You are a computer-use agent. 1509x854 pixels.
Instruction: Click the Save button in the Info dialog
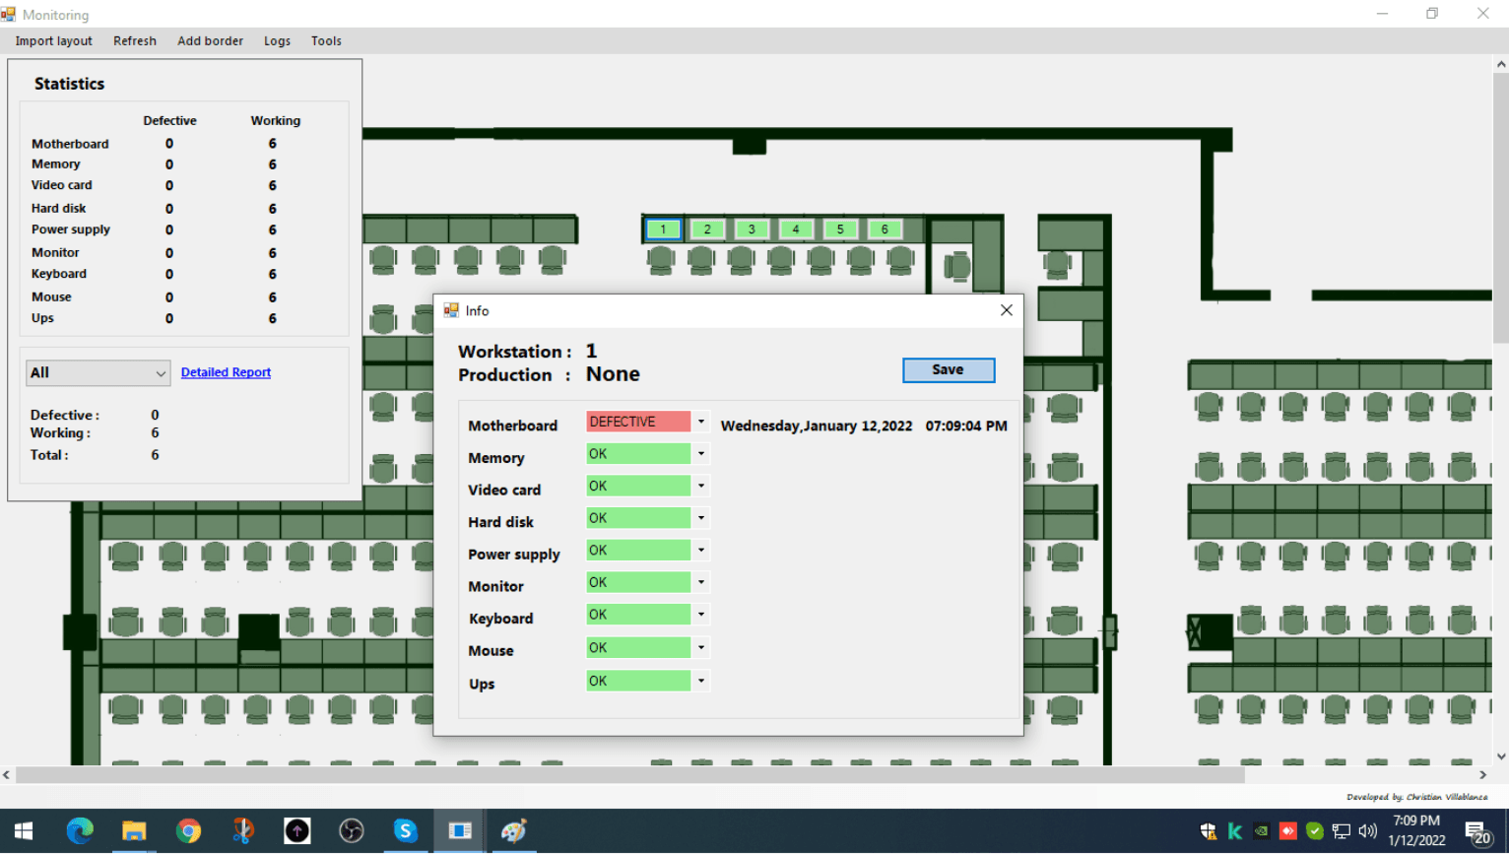pos(947,369)
